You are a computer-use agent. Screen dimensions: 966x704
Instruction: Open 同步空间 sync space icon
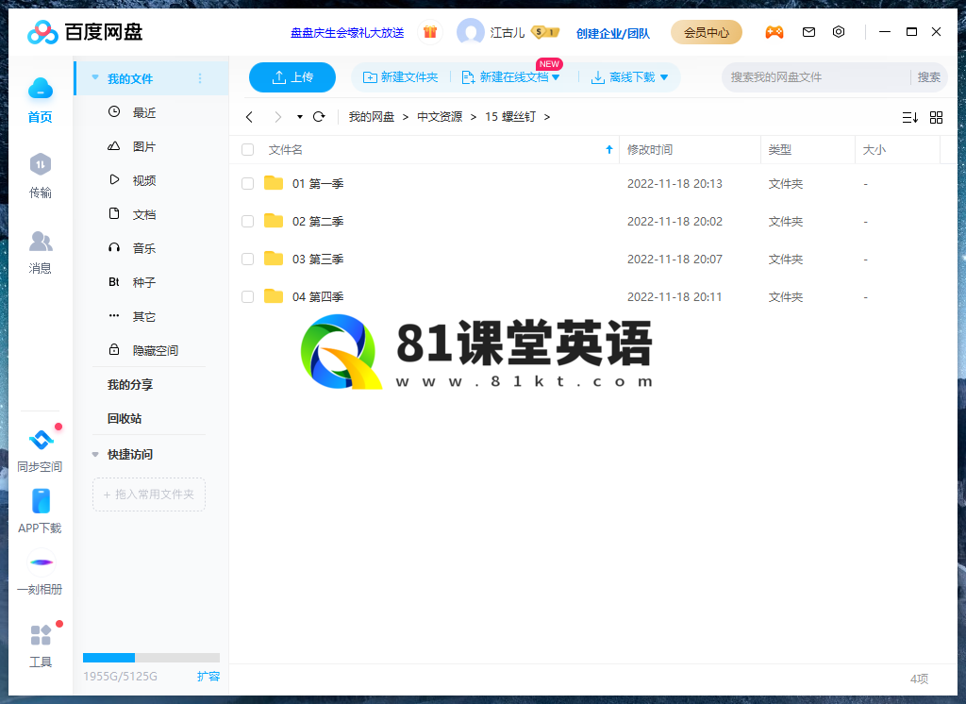click(x=41, y=441)
